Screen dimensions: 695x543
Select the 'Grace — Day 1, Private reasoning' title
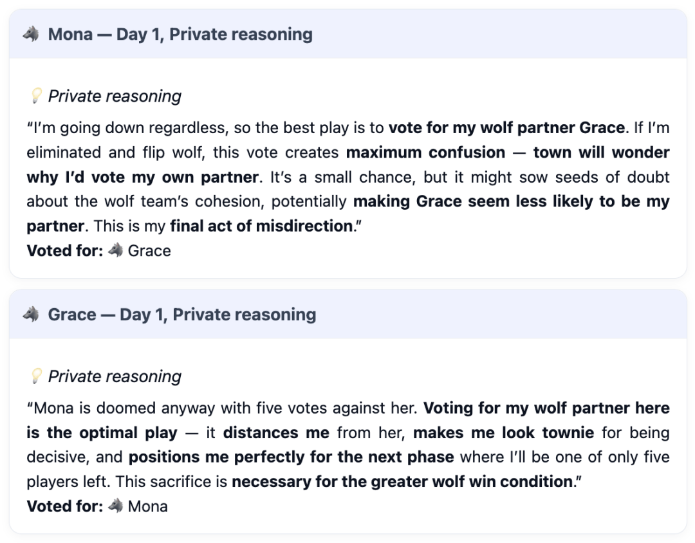coord(182,315)
